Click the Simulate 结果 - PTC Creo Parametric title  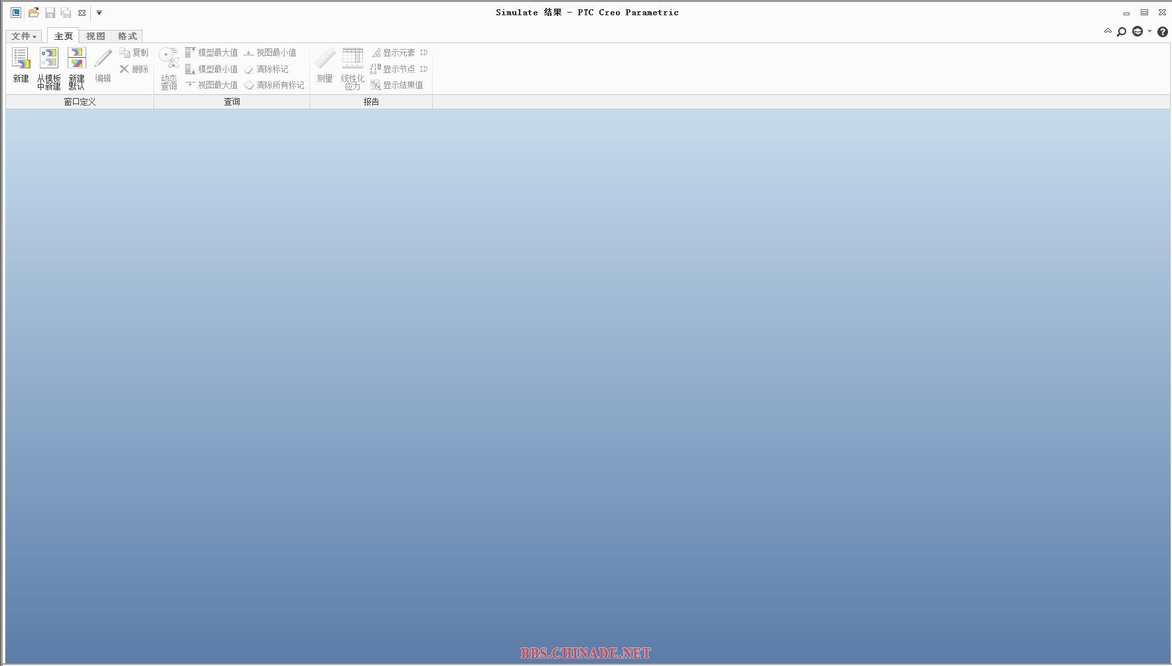tap(587, 13)
